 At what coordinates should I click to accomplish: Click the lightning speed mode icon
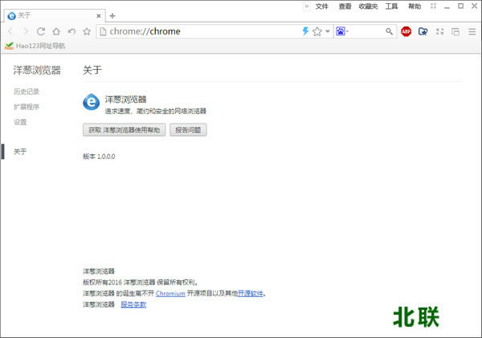coord(305,31)
